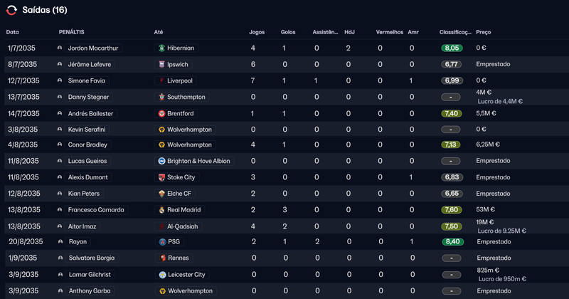Click player icon beside Jordon Macarthur
Screen dimensions: 569x299
point(60,48)
